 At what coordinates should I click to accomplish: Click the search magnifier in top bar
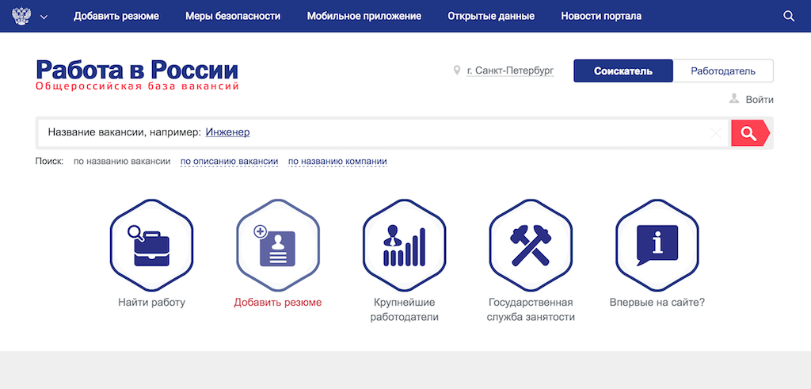(x=789, y=16)
